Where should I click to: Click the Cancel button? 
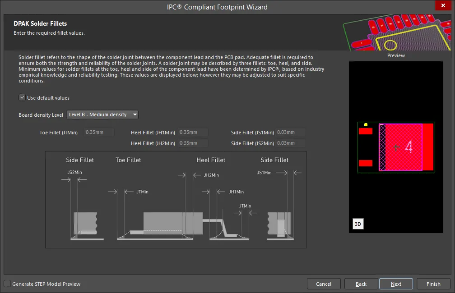[x=324, y=284]
